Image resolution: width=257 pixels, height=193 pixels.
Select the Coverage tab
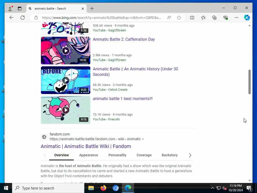click(144, 155)
